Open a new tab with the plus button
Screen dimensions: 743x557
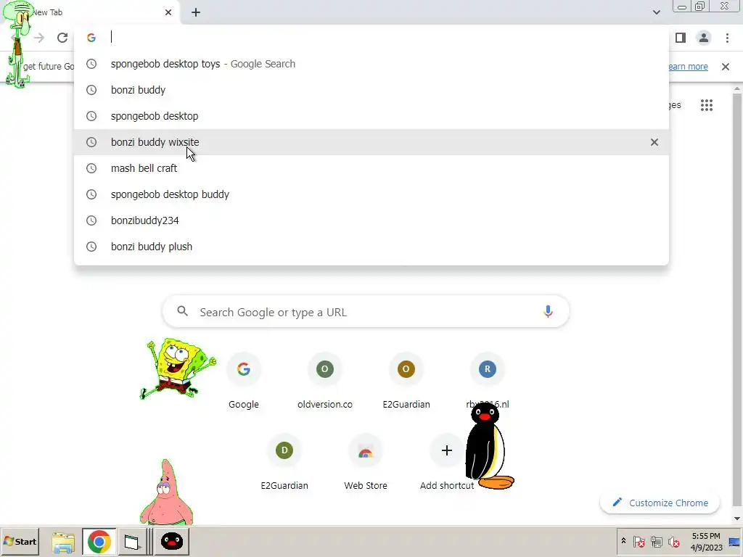[x=196, y=12]
